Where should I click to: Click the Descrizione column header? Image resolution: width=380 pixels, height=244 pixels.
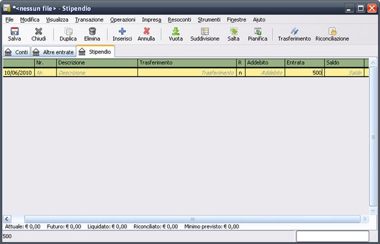tap(97, 63)
